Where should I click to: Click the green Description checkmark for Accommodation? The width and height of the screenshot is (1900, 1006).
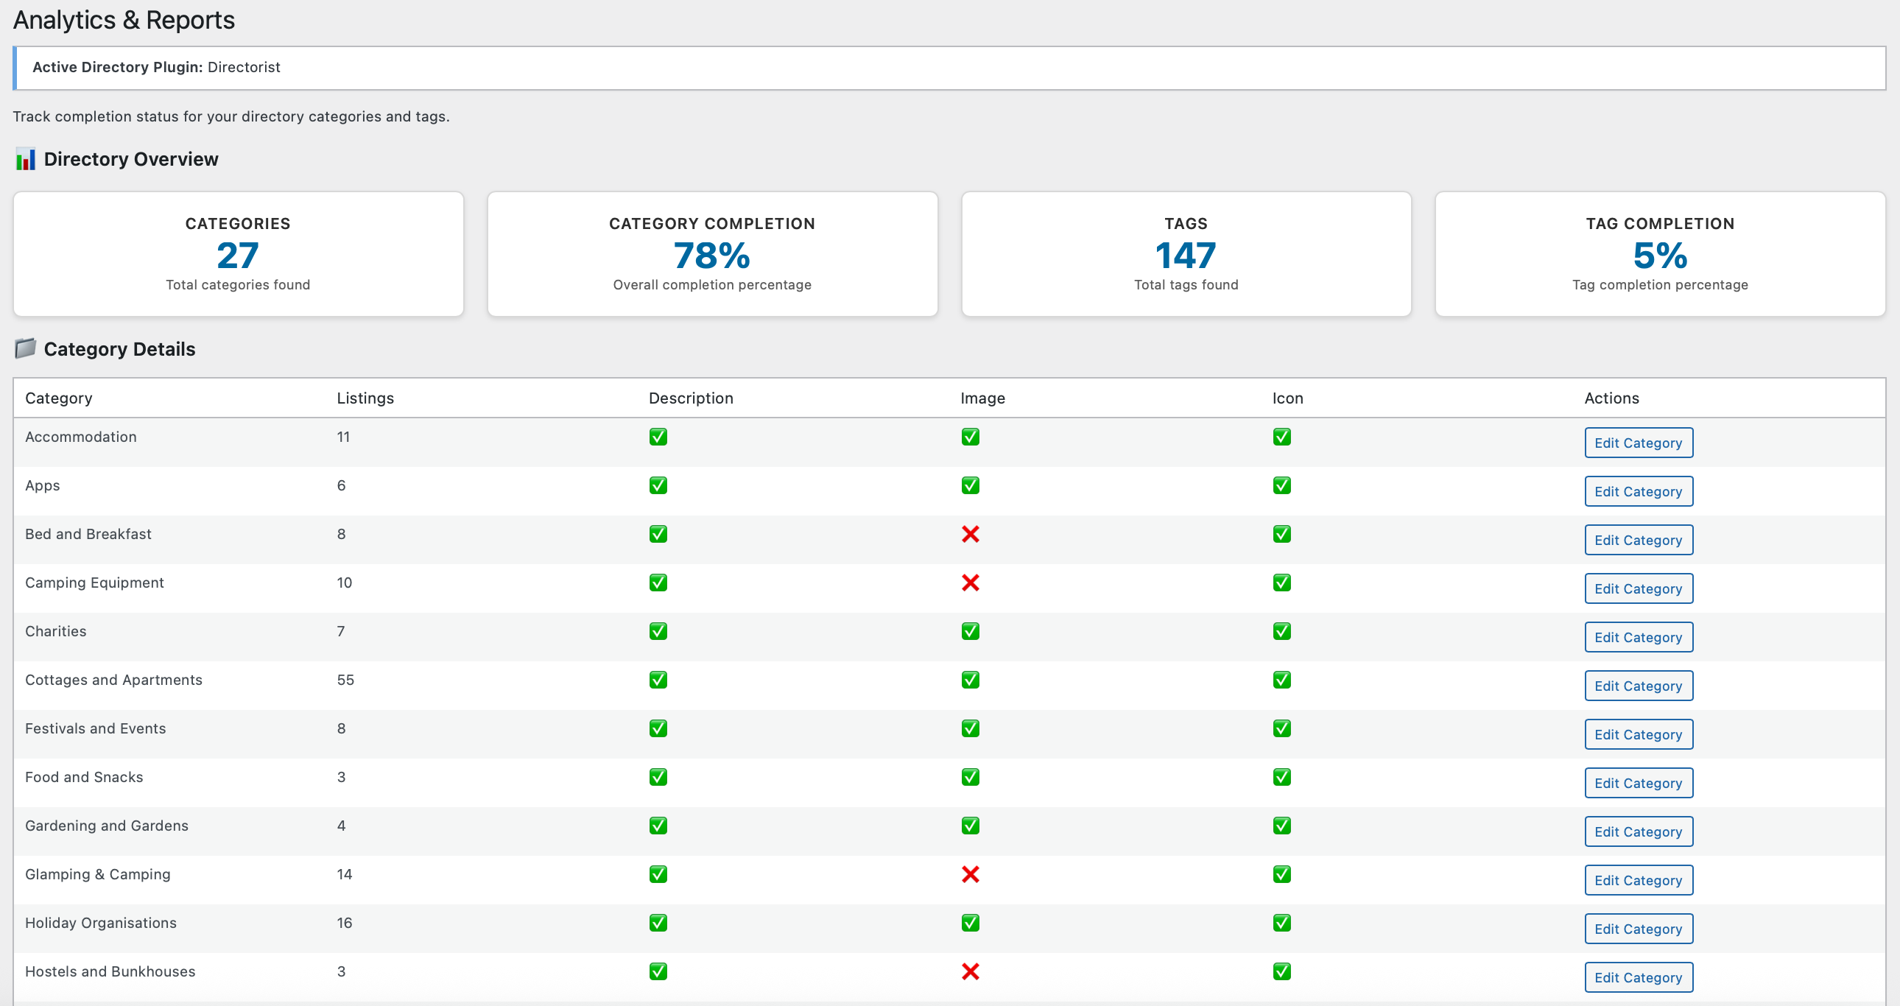[658, 437]
